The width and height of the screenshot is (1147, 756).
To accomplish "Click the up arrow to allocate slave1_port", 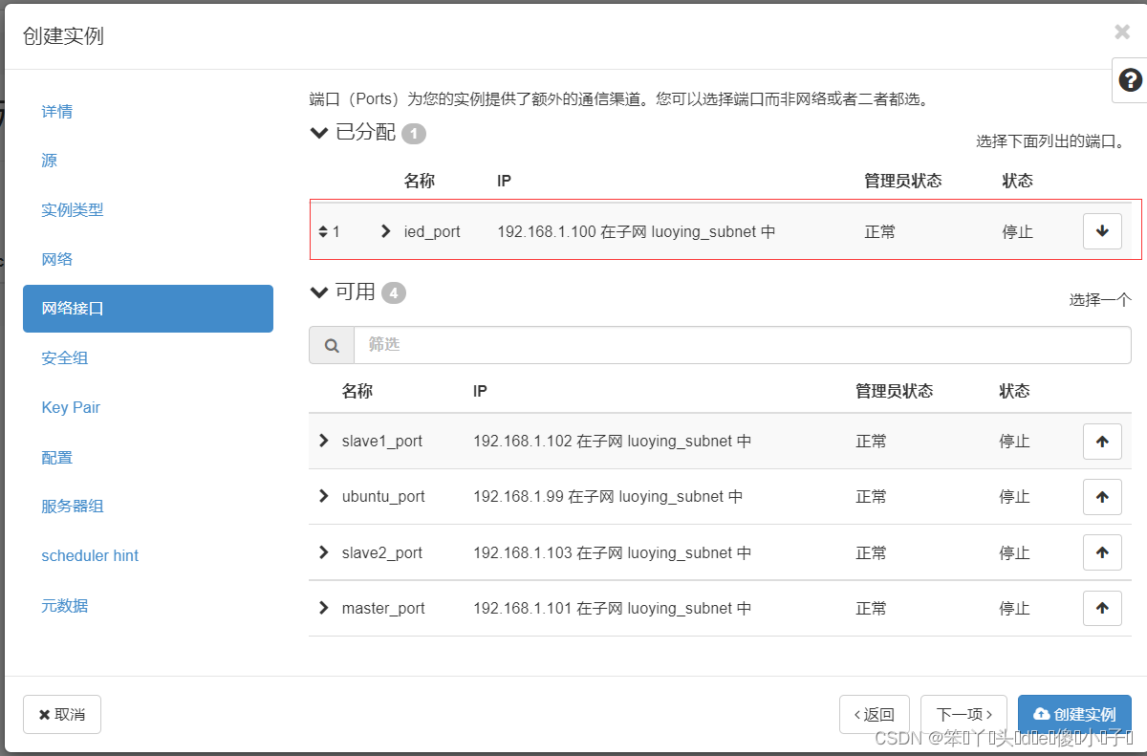I will 1102,441.
